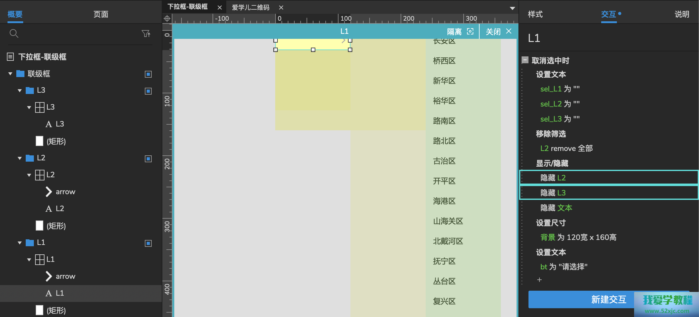Toggle the blue square marker on 联级框 row
This screenshot has width=699, height=317.
pos(148,74)
